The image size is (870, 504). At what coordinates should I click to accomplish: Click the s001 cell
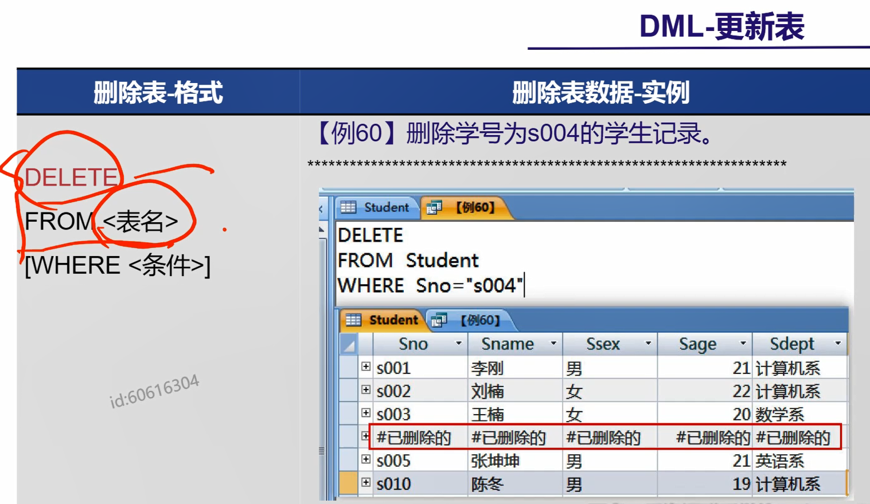(x=420, y=368)
